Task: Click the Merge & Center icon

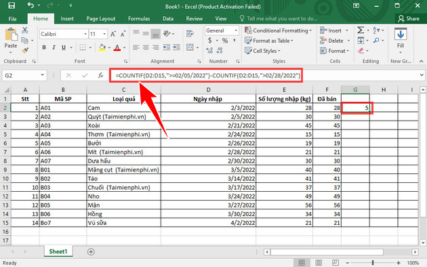Action: click(x=190, y=47)
